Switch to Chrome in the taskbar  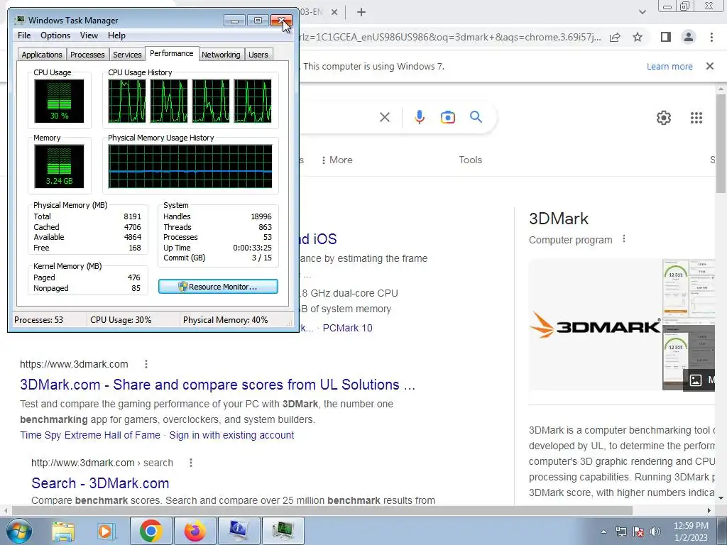pos(151,531)
